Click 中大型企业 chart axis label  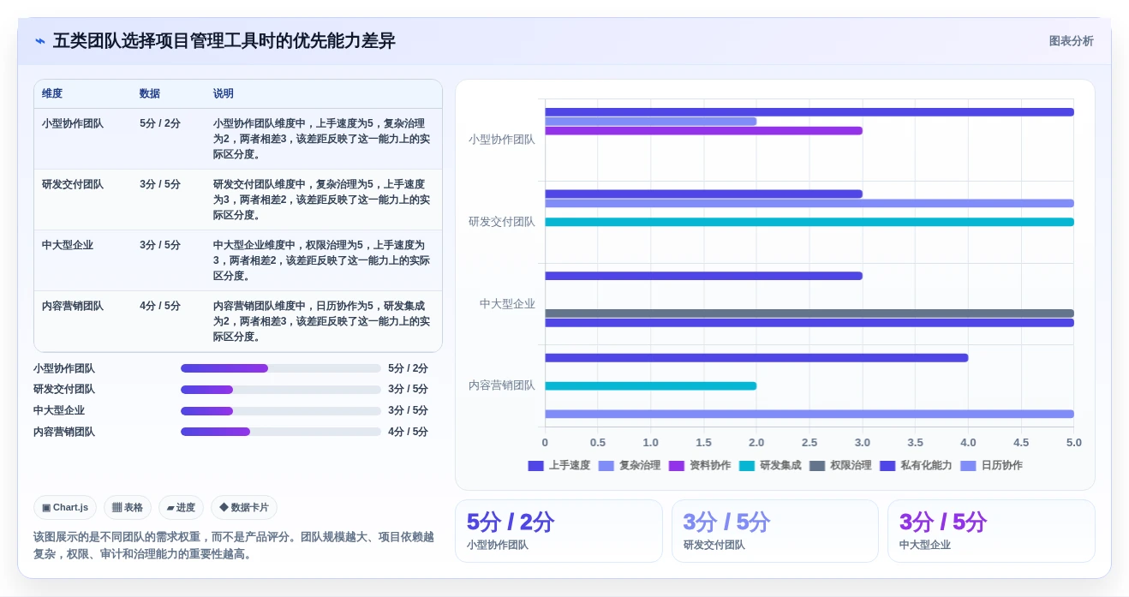(507, 304)
